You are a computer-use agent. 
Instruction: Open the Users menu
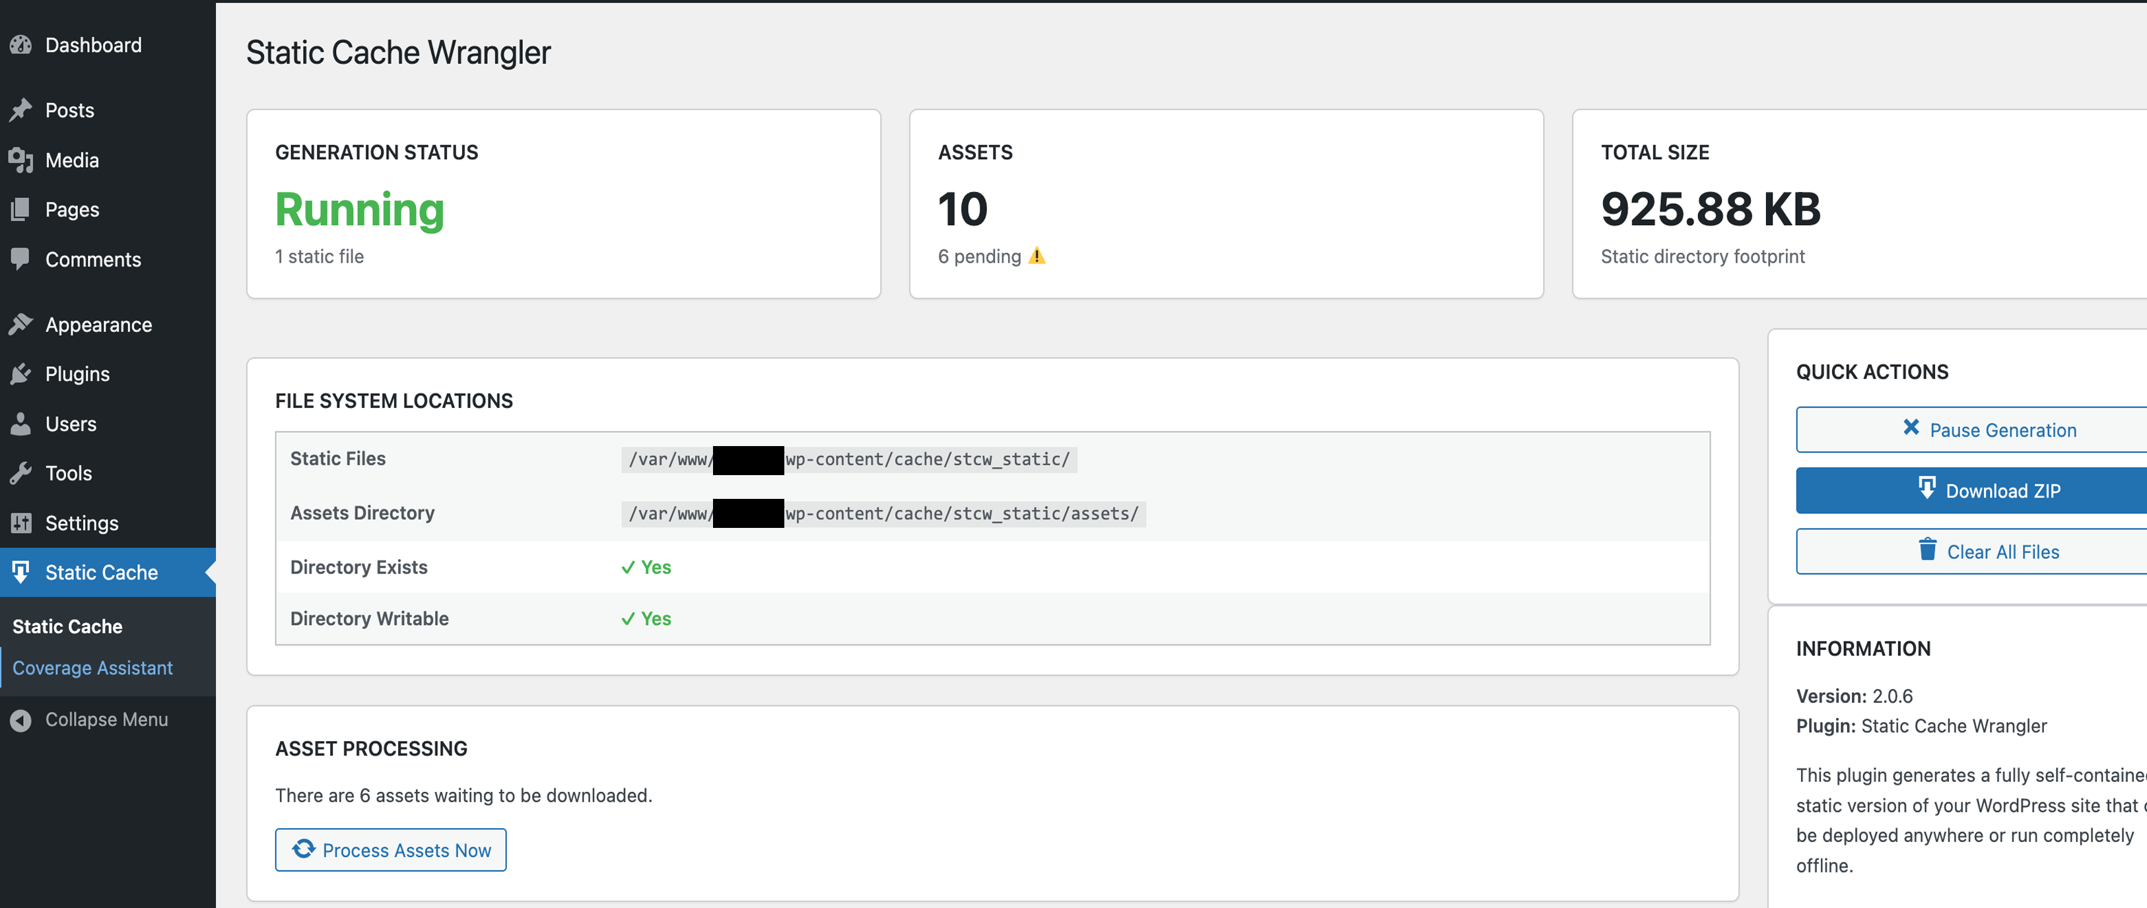[71, 424]
